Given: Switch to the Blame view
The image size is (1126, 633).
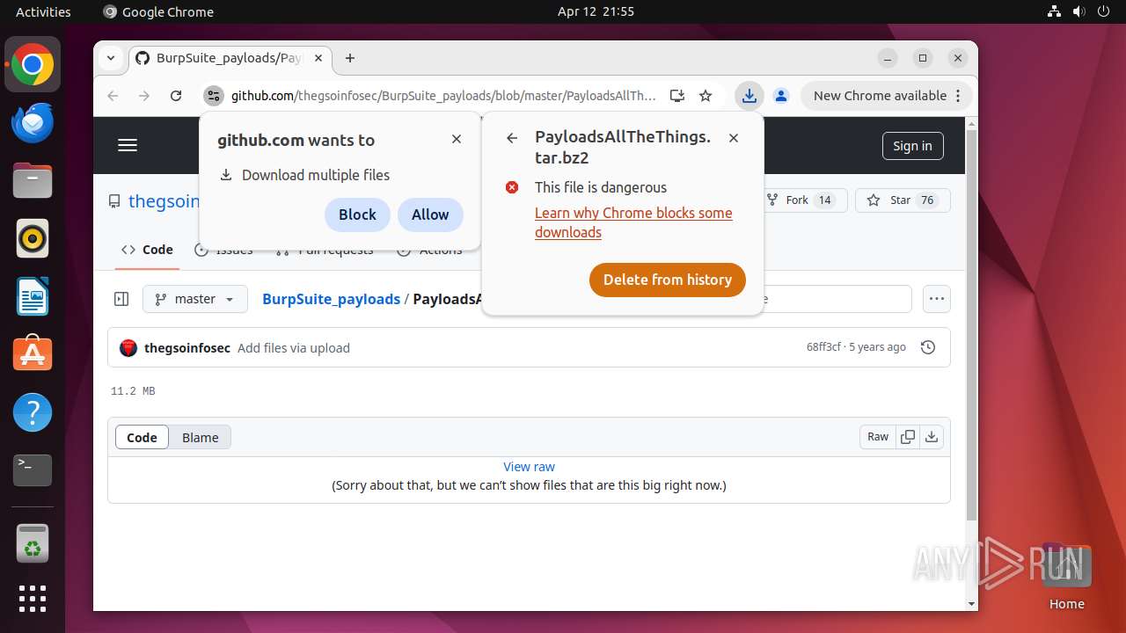Looking at the screenshot, I should point(201,437).
